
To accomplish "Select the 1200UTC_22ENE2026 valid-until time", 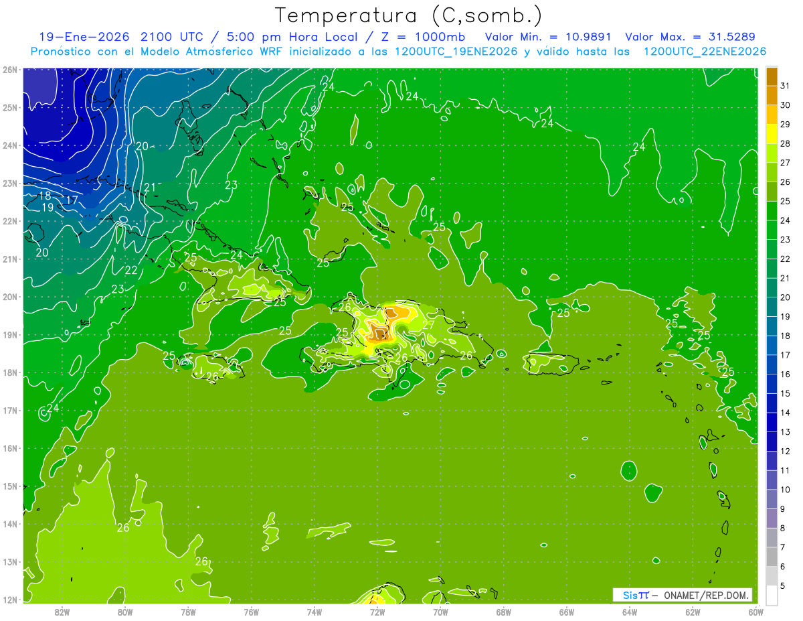I will click(x=705, y=52).
